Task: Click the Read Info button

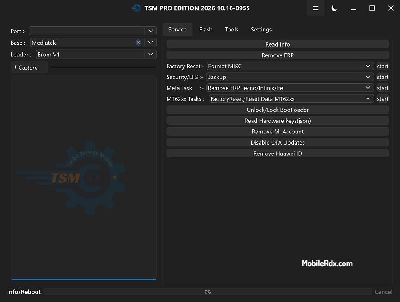Action: [277, 44]
